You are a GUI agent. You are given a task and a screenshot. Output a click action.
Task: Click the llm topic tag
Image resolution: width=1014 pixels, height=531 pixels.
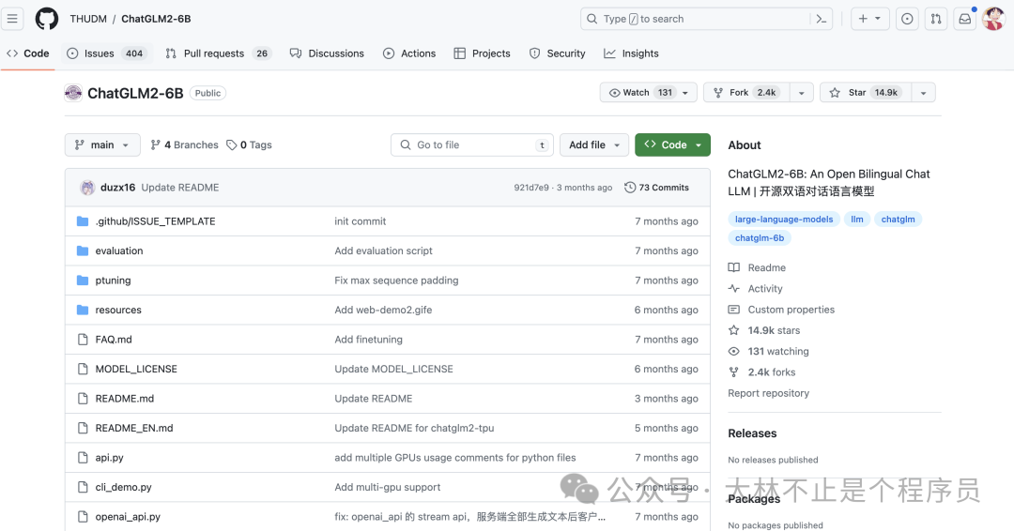[x=857, y=219]
